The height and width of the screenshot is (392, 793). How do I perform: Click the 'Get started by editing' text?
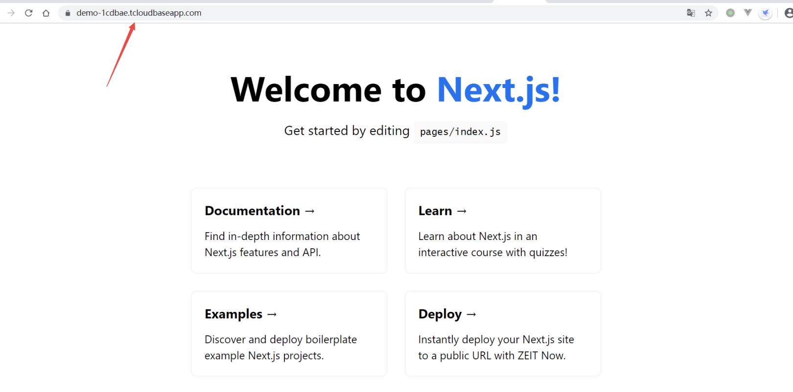coord(347,131)
